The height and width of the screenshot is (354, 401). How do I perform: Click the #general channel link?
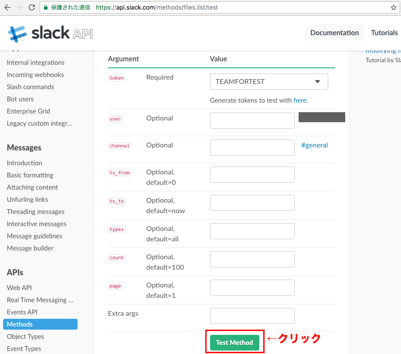314,145
